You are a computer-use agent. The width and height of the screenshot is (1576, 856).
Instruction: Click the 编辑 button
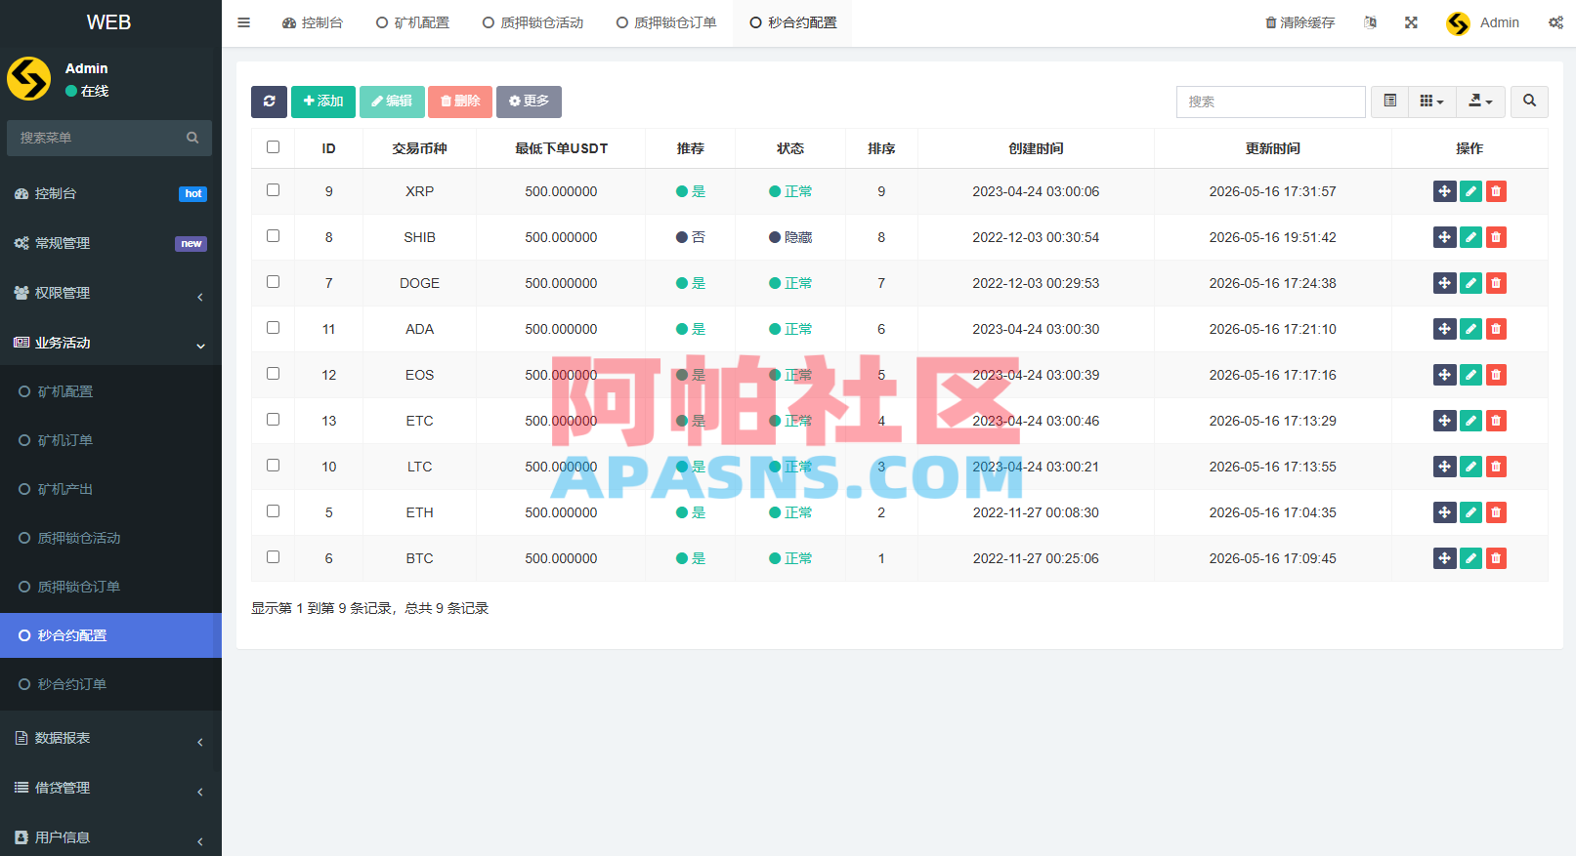tap(392, 102)
